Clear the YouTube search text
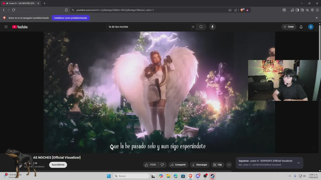The width and height of the screenshot is (321, 180). (x=193, y=27)
